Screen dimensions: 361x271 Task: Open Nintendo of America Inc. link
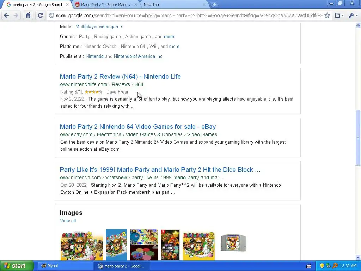tap(139, 56)
